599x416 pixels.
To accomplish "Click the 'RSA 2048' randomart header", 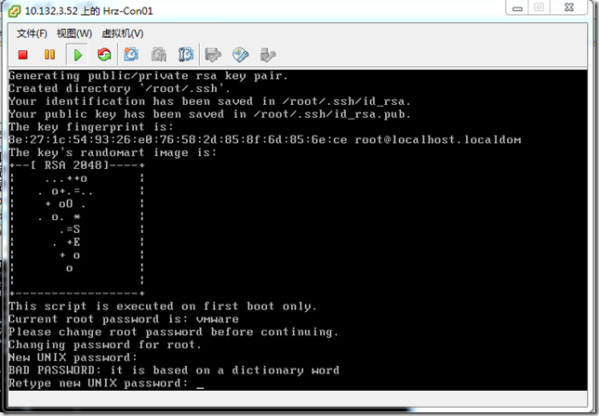I will pos(77,165).
